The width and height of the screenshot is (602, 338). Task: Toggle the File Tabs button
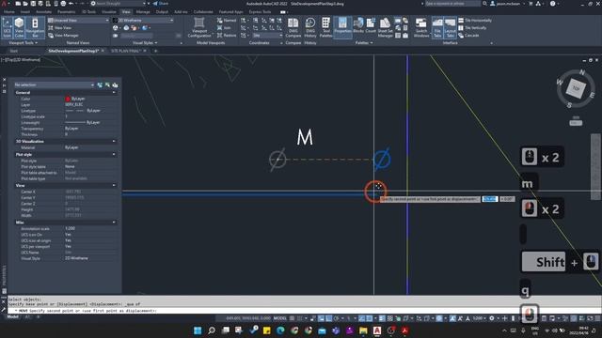tap(437, 27)
